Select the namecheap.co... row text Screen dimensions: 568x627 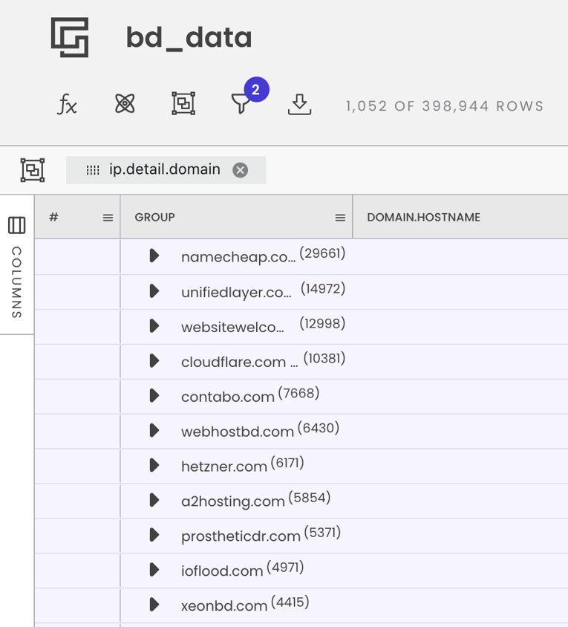click(x=238, y=257)
